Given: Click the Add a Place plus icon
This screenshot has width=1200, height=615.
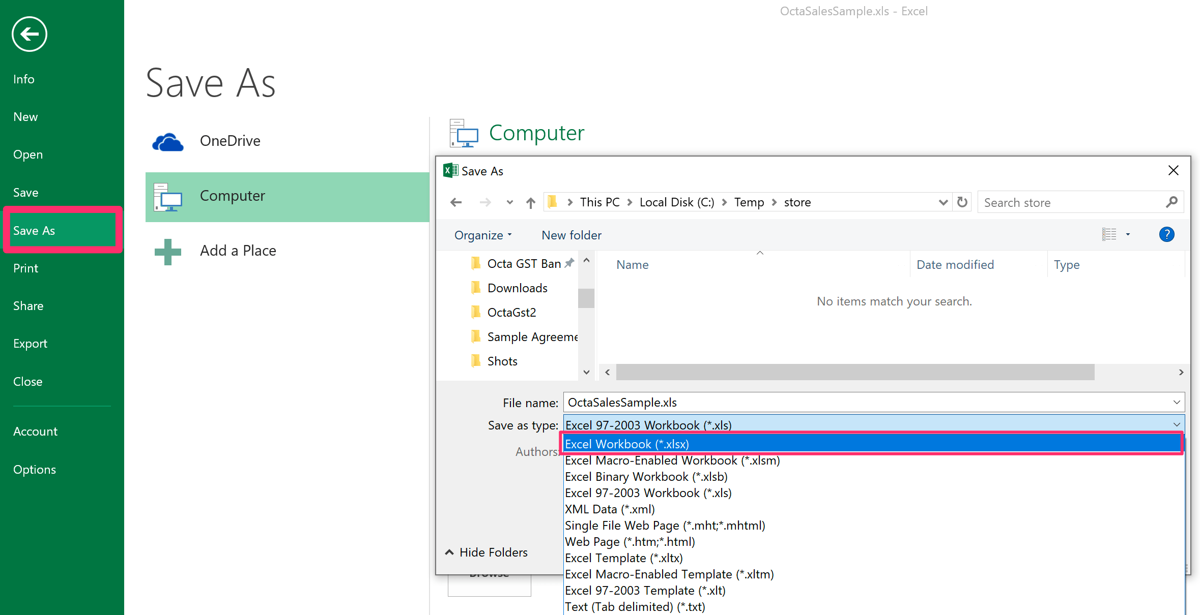Looking at the screenshot, I should 168,252.
